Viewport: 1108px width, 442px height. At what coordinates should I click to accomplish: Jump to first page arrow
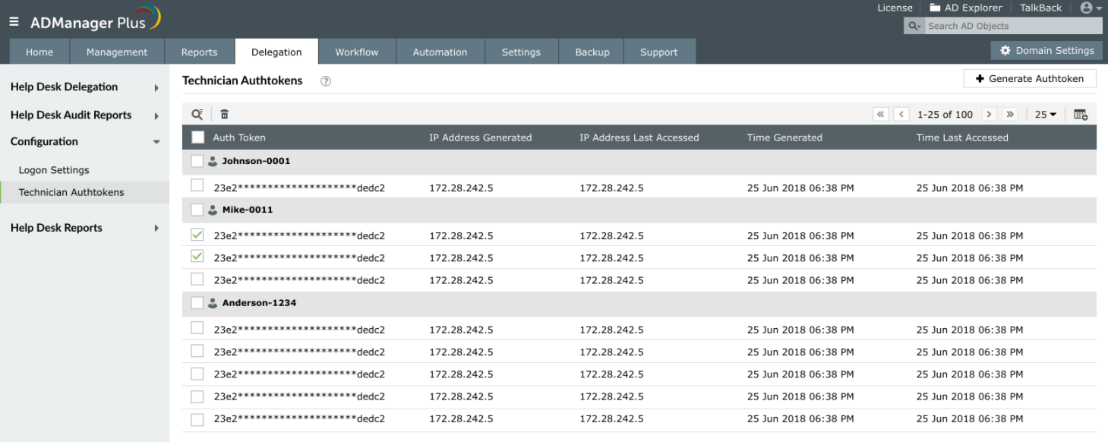click(x=881, y=115)
